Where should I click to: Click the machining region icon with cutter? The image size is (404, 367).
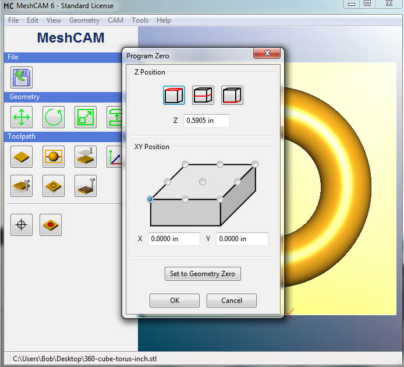point(86,157)
